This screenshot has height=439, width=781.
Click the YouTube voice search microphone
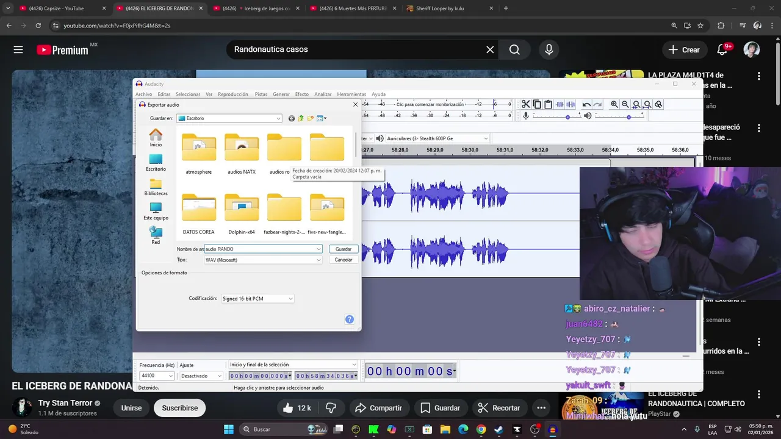click(x=549, y=50)
